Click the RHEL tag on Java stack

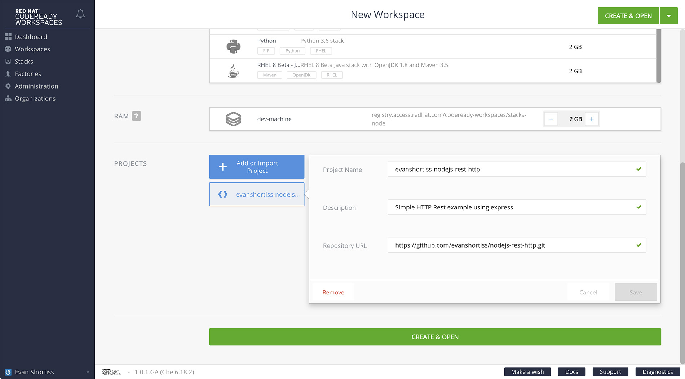coord(332,75)
